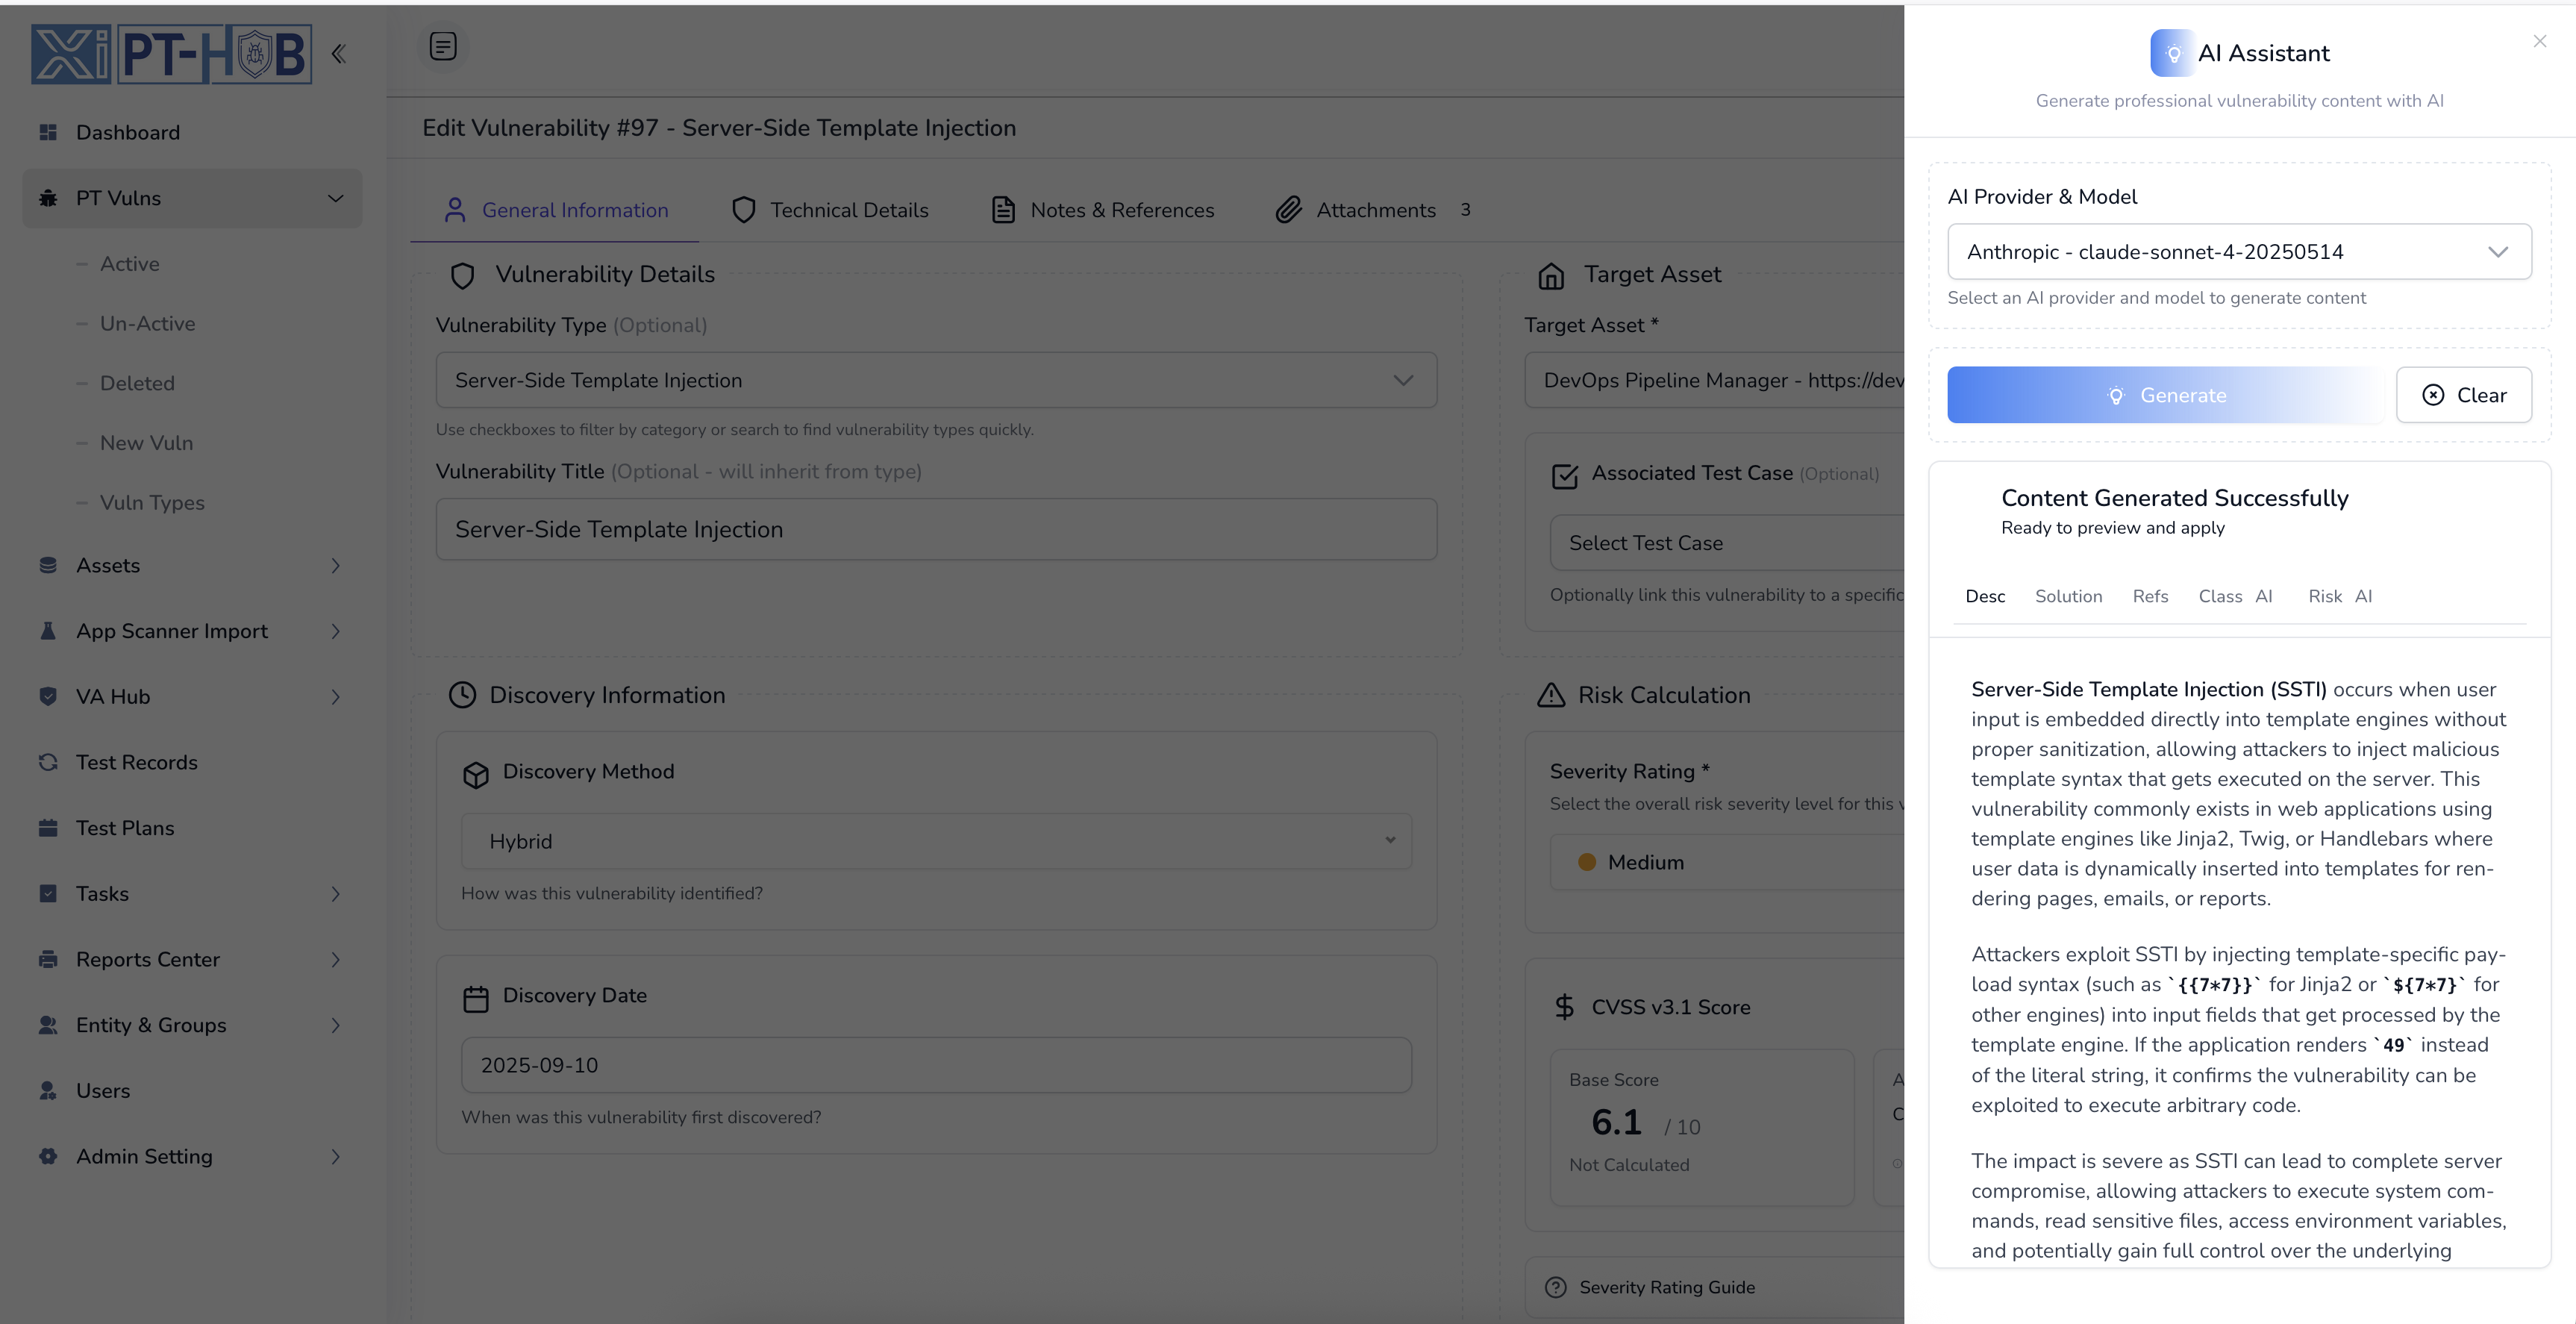Click the Reports Center printer icon
Image resolution: width=2576 pixels, height=1324 pixels.
coord(48,959)
